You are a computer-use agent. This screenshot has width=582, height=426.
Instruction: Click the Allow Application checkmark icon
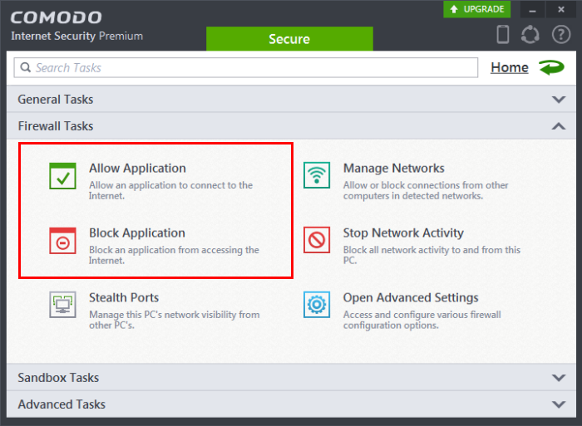[x=62, y=176]
